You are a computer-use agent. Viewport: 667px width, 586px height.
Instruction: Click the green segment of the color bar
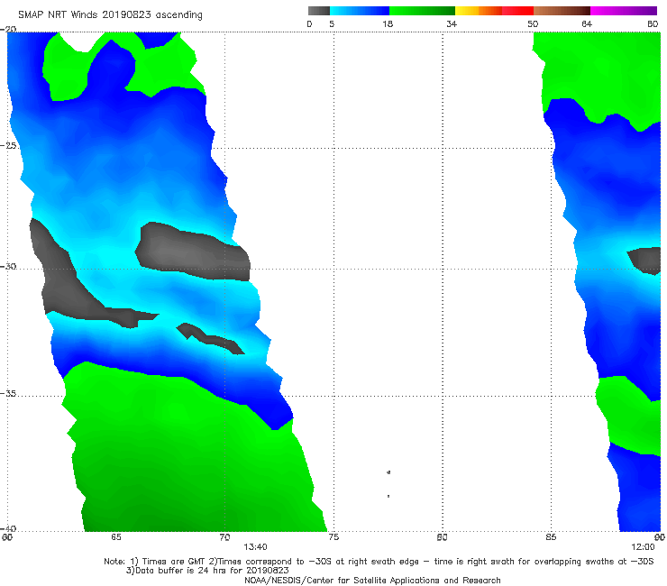pyautogui.click(x=422, y=11)
